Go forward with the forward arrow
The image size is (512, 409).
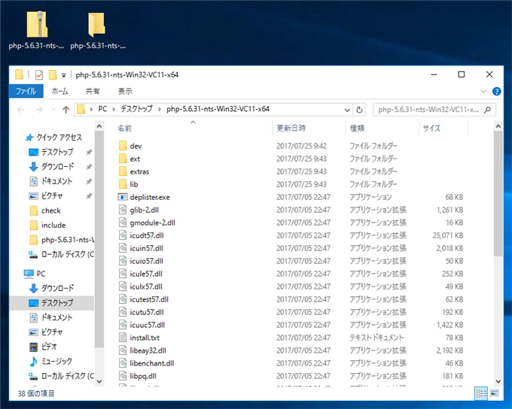tap(39, 109)
